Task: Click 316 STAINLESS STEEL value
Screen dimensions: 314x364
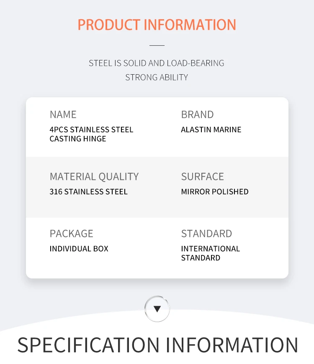Action: tap(88, 192)
